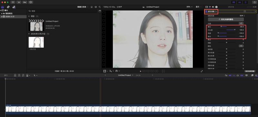Click the magic wand beside 光线
Viewport: 258px width, 117px height.
pyautogui.click(x=241, y=23)
